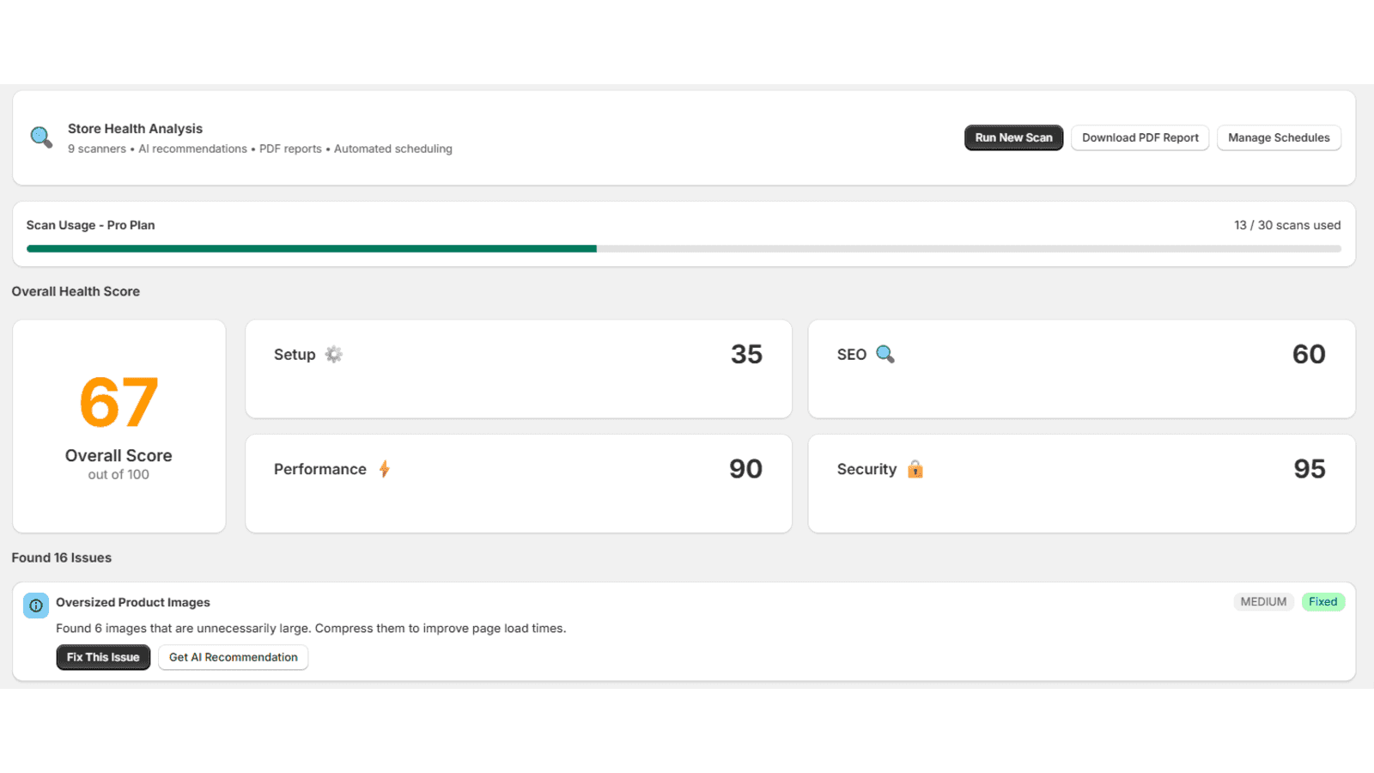The image size is (1374, 773).
Task: Expand the Security score card
Action: [1082, 484]
